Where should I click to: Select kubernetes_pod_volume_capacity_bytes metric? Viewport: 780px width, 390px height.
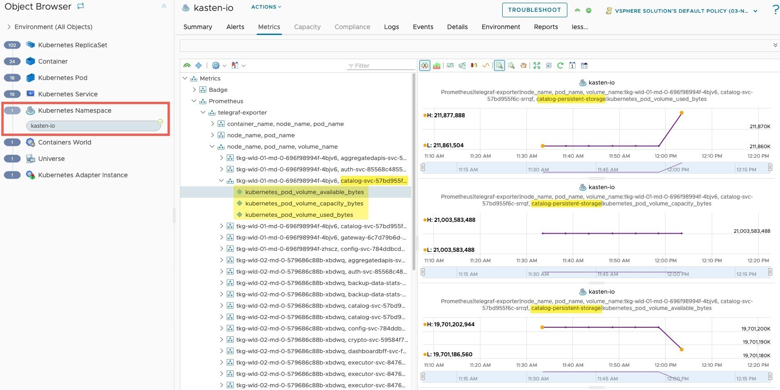tap(304, 203)
